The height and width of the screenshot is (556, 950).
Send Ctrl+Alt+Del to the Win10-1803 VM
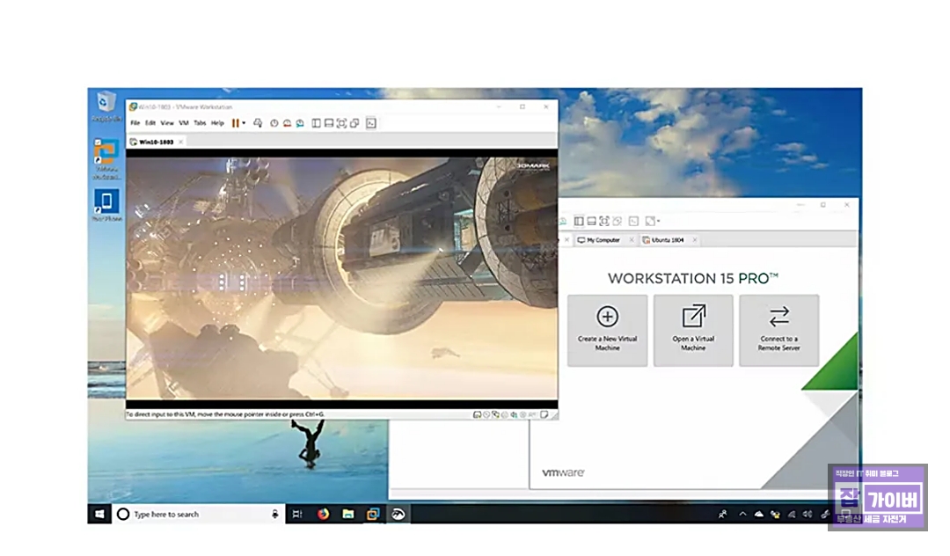pos(258,123)
